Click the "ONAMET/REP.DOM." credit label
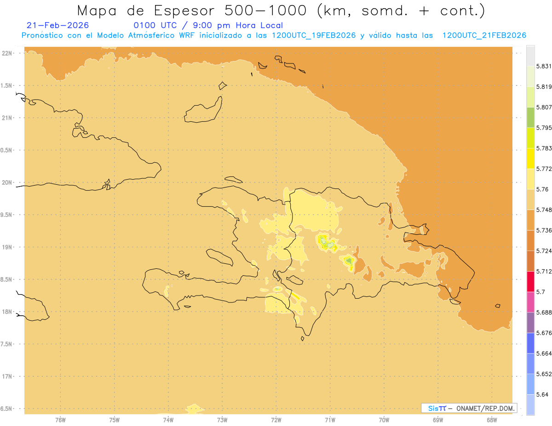The width and height of the screenshot is (552, 426). tap(485, 408)
